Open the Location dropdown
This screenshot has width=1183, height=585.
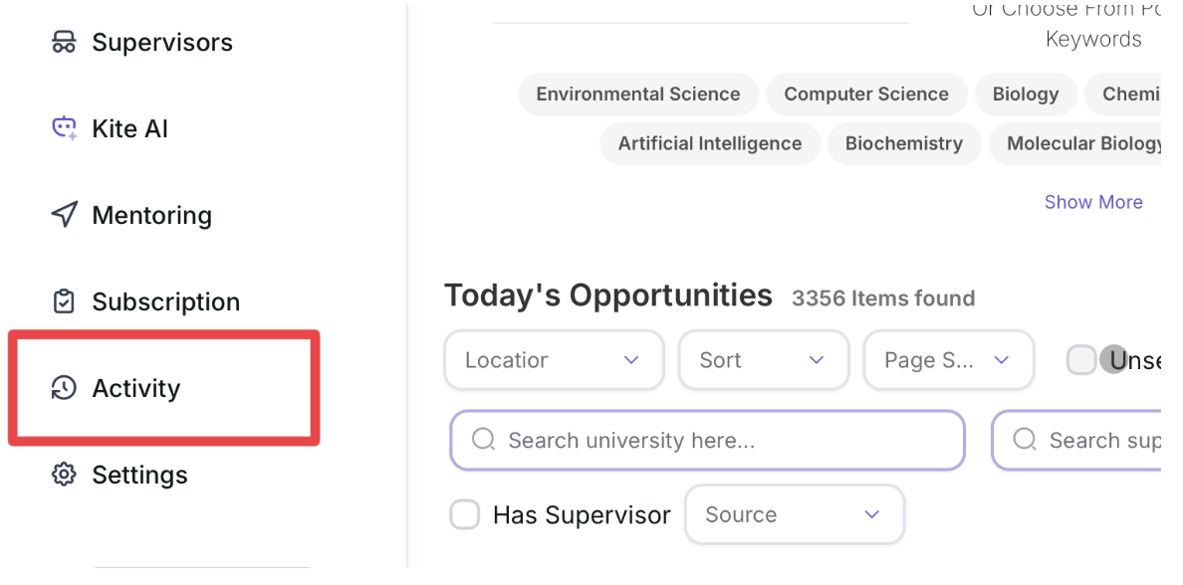(554, 360)
